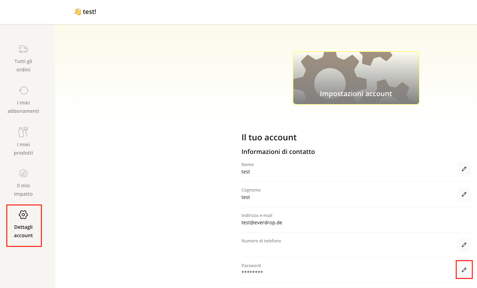Click the delivery truck icon for orders
The image size is (477, 288).
[23, 49]
